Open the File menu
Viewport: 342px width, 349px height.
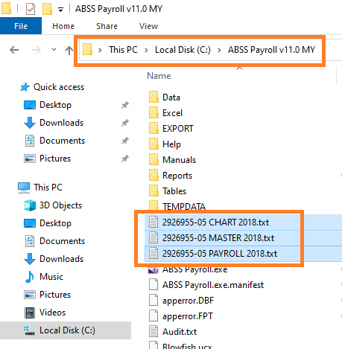[21, 26]
